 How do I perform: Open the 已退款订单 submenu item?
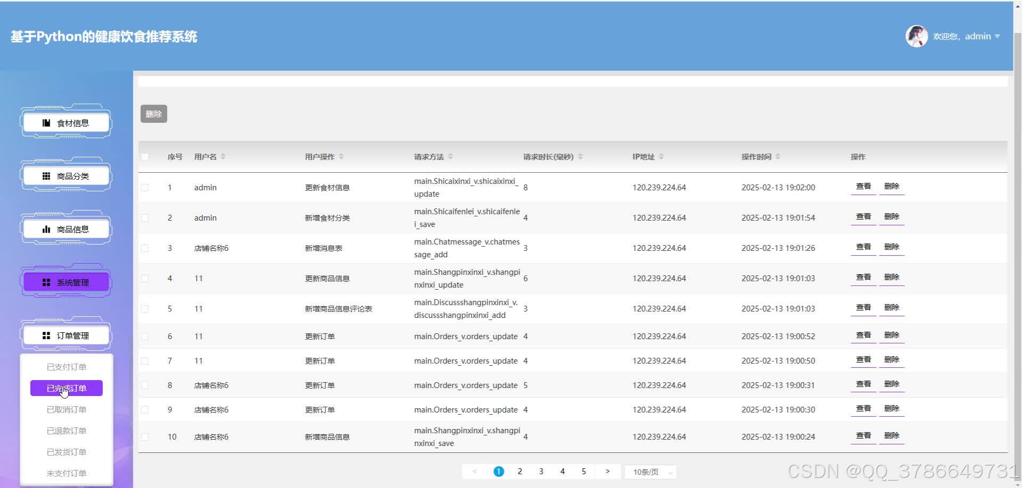coord(67,431)
